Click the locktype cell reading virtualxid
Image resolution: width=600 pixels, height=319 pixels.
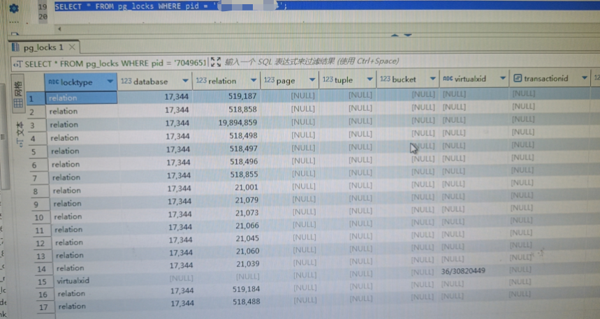click(x=73, y=281)
